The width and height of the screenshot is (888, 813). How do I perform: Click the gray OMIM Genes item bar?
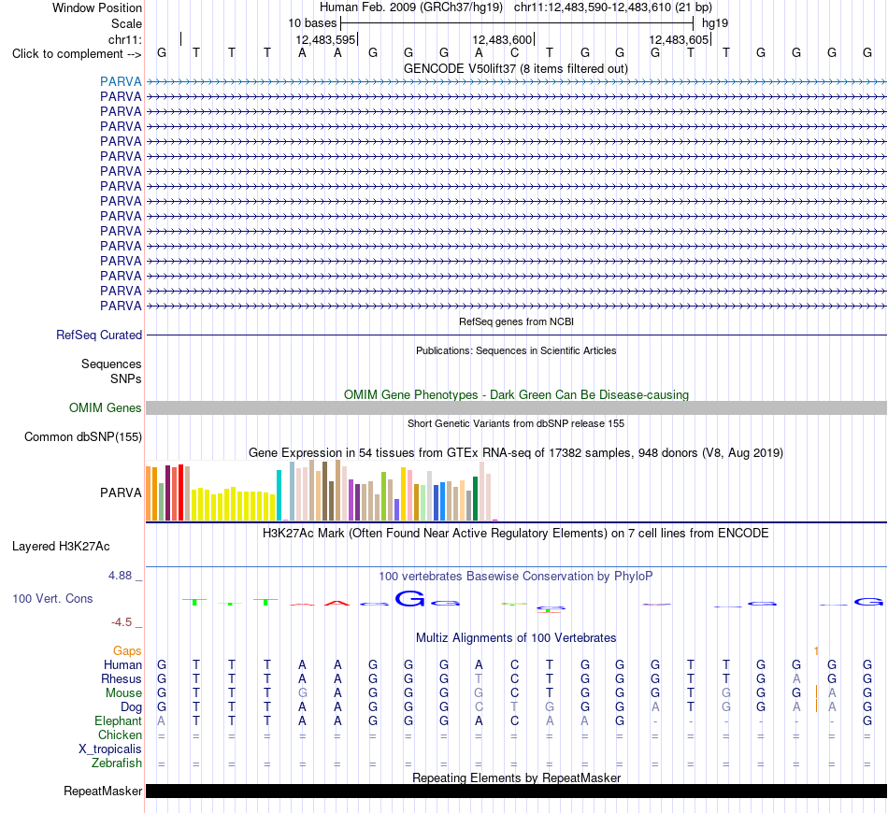click(517, 408)
